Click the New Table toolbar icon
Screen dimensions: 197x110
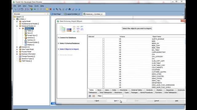(x=19, y=9)
